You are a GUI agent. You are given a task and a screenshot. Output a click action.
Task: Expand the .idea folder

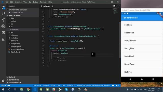(12, 18)
